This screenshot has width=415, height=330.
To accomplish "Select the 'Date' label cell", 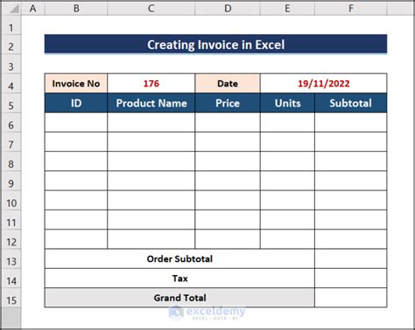I will (228, 84).
